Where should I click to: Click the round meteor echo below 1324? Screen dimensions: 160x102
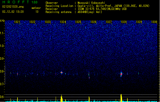tap(61, 72)
